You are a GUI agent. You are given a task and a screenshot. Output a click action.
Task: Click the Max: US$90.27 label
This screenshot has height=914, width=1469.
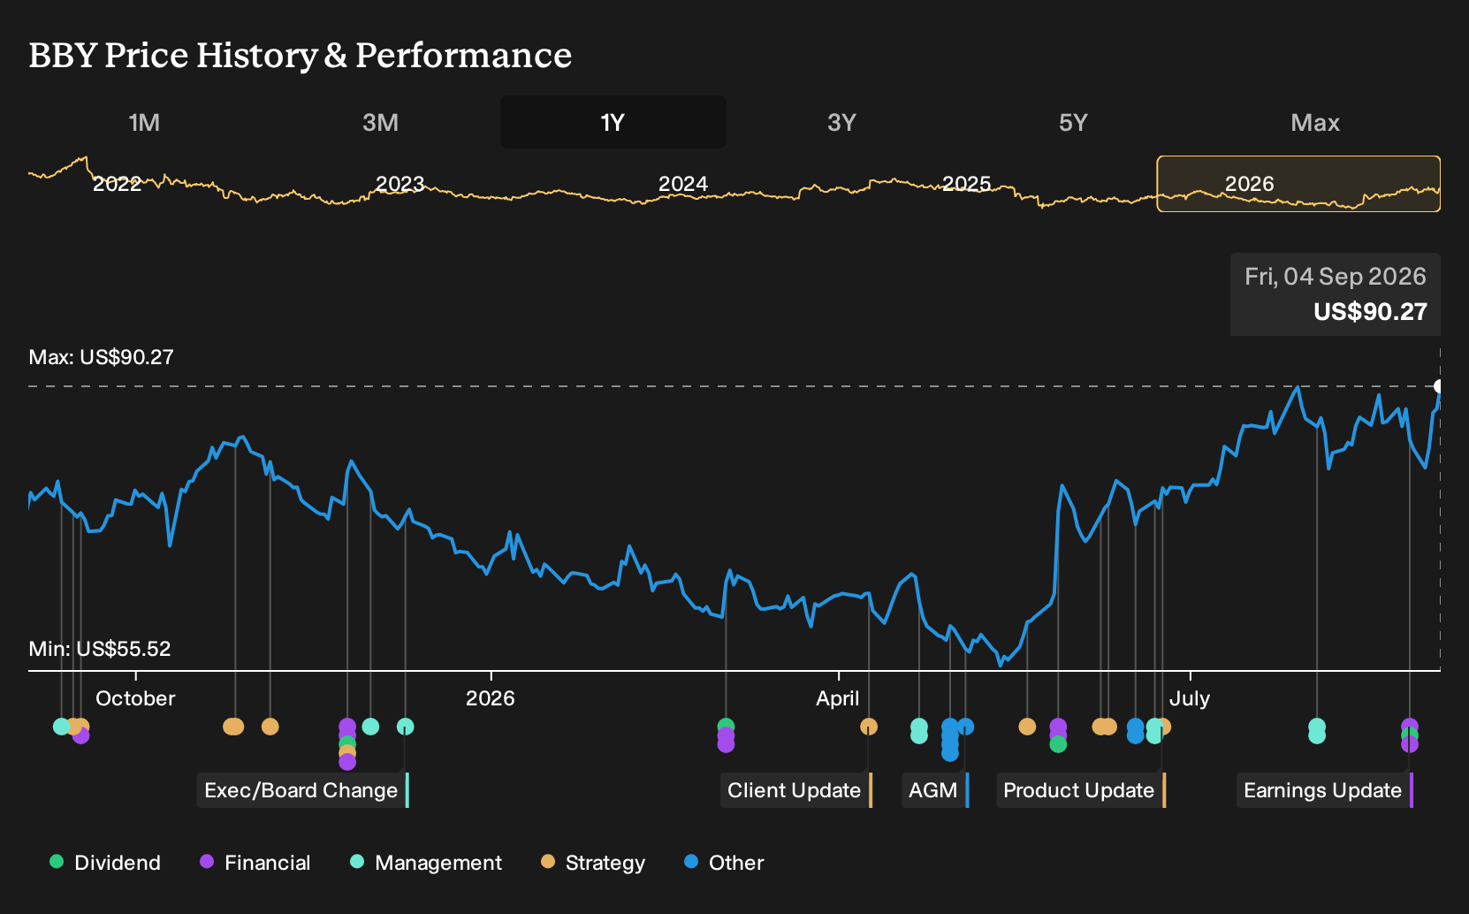tap(102, 357)
